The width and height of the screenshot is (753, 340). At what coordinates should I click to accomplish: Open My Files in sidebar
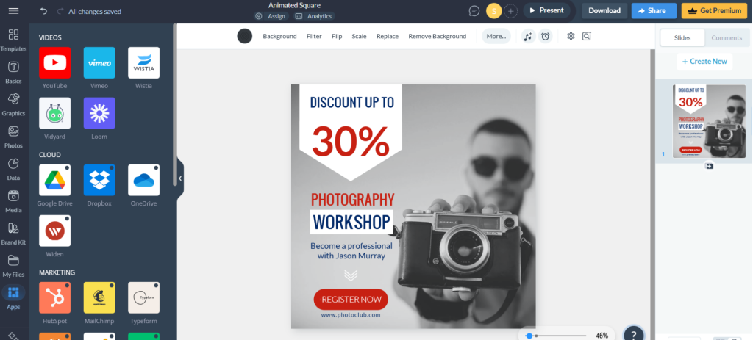point(13,265)
